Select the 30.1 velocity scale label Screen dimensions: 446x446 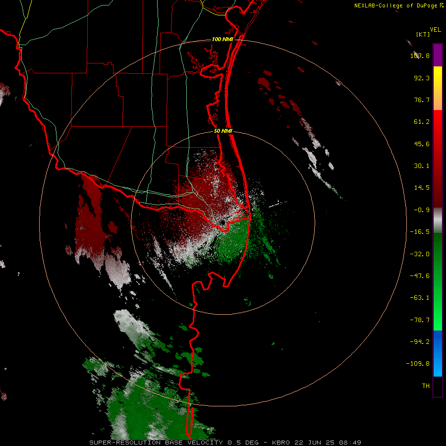pyautogui.click(x=422, y=166)
